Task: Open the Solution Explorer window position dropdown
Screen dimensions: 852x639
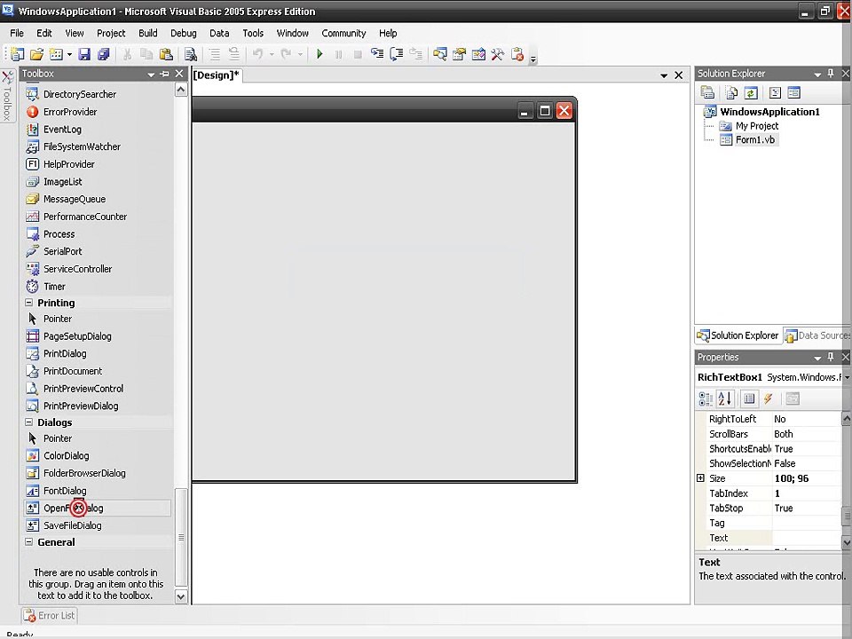Action: (x=817, y=74)
